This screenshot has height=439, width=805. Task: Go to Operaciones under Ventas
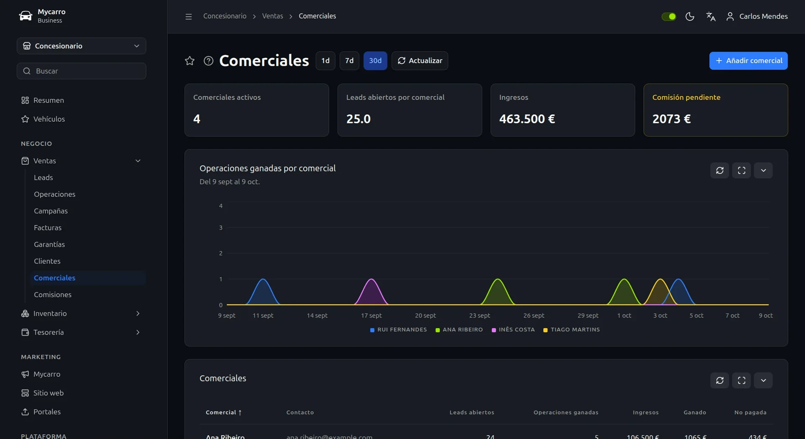click(88, 194)
